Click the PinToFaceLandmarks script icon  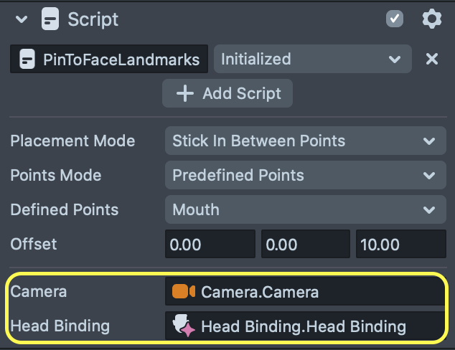pyautogui.click(x=26, y=60)
